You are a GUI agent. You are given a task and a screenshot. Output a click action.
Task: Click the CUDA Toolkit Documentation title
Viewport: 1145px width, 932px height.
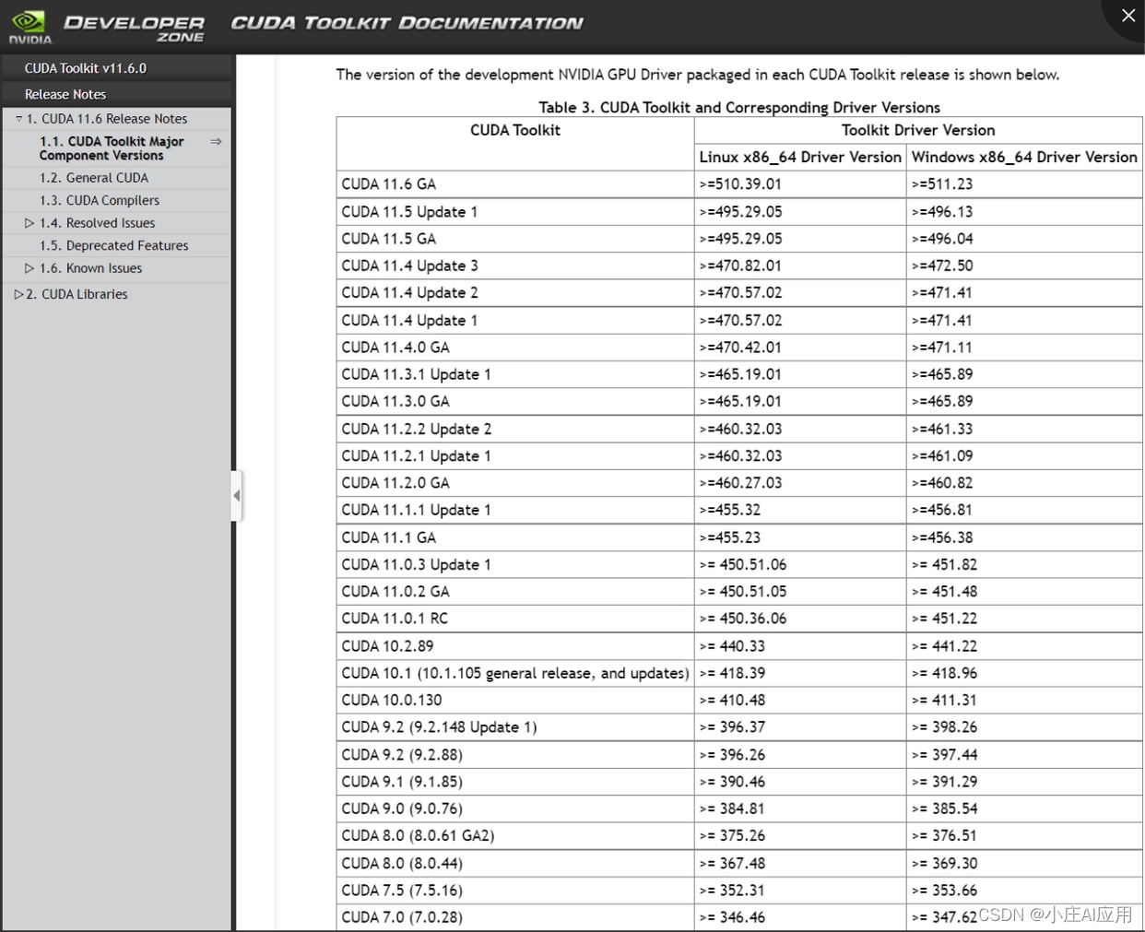407,23
